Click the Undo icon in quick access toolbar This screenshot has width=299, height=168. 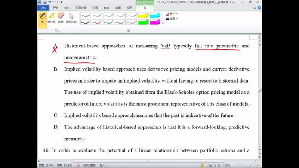click(x=50, y=2)
